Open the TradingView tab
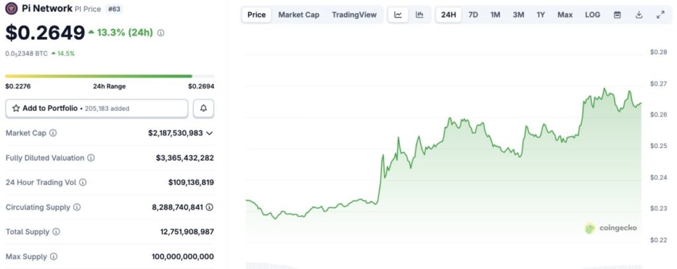Image resolution: width=677 pixels, height=269 pixels. click(x=354, y=15)
